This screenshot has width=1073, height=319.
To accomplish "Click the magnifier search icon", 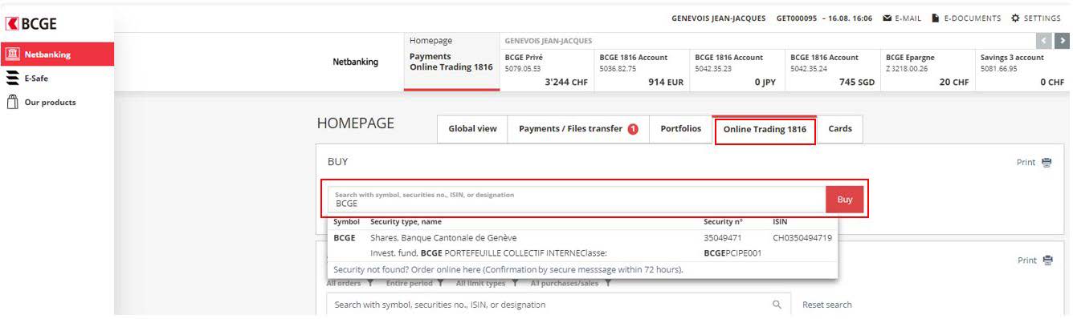I will click(x=777, y=305).
